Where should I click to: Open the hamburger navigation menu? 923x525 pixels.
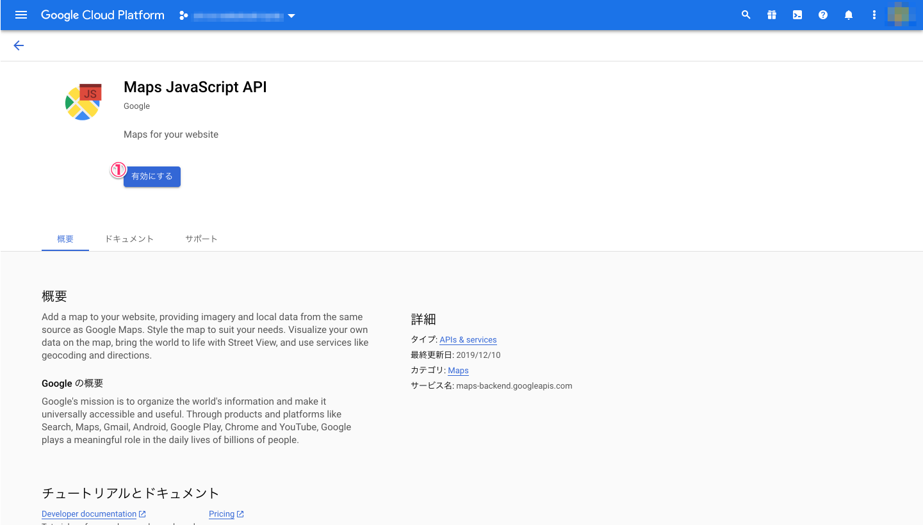point(21,15)
